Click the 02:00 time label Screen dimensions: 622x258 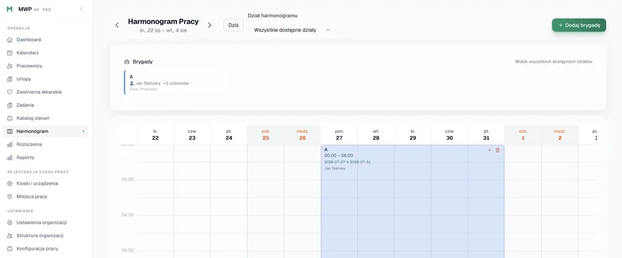[x=128, y=180]
